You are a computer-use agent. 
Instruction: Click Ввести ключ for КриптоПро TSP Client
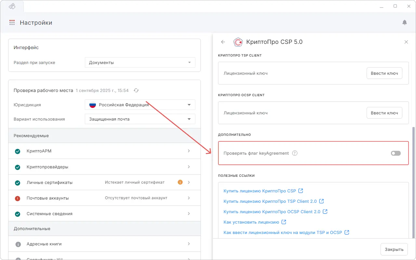(384, 73)
